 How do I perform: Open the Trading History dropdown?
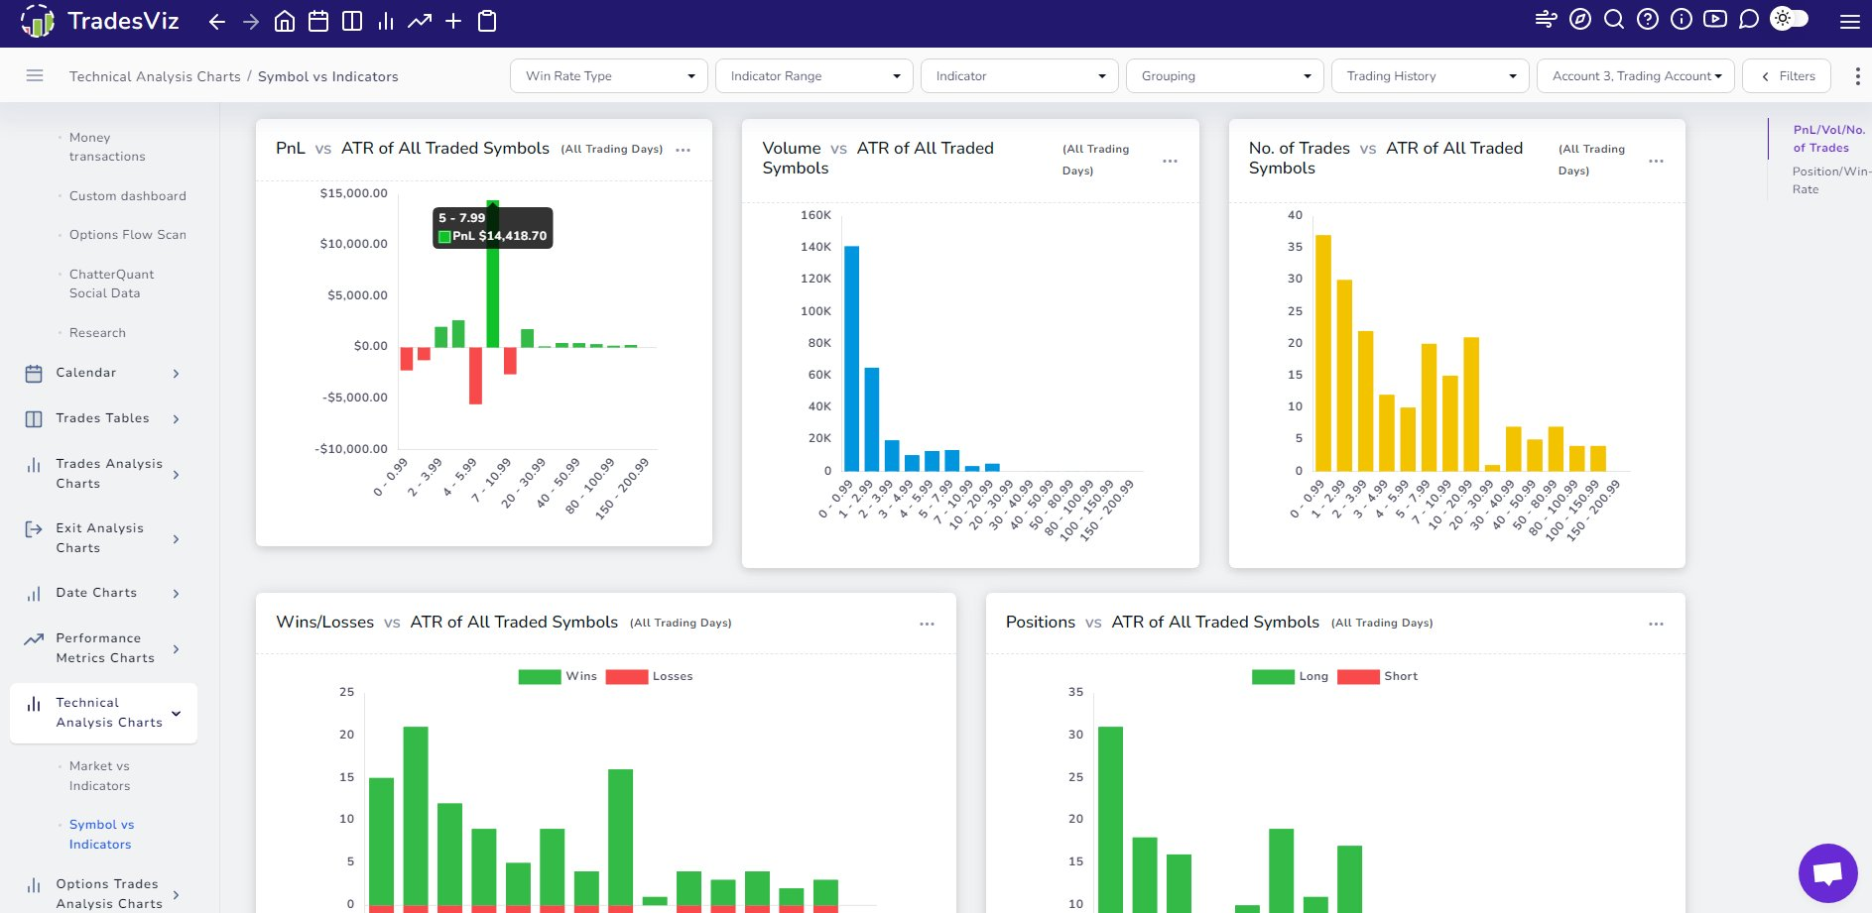coord(1431,76)
